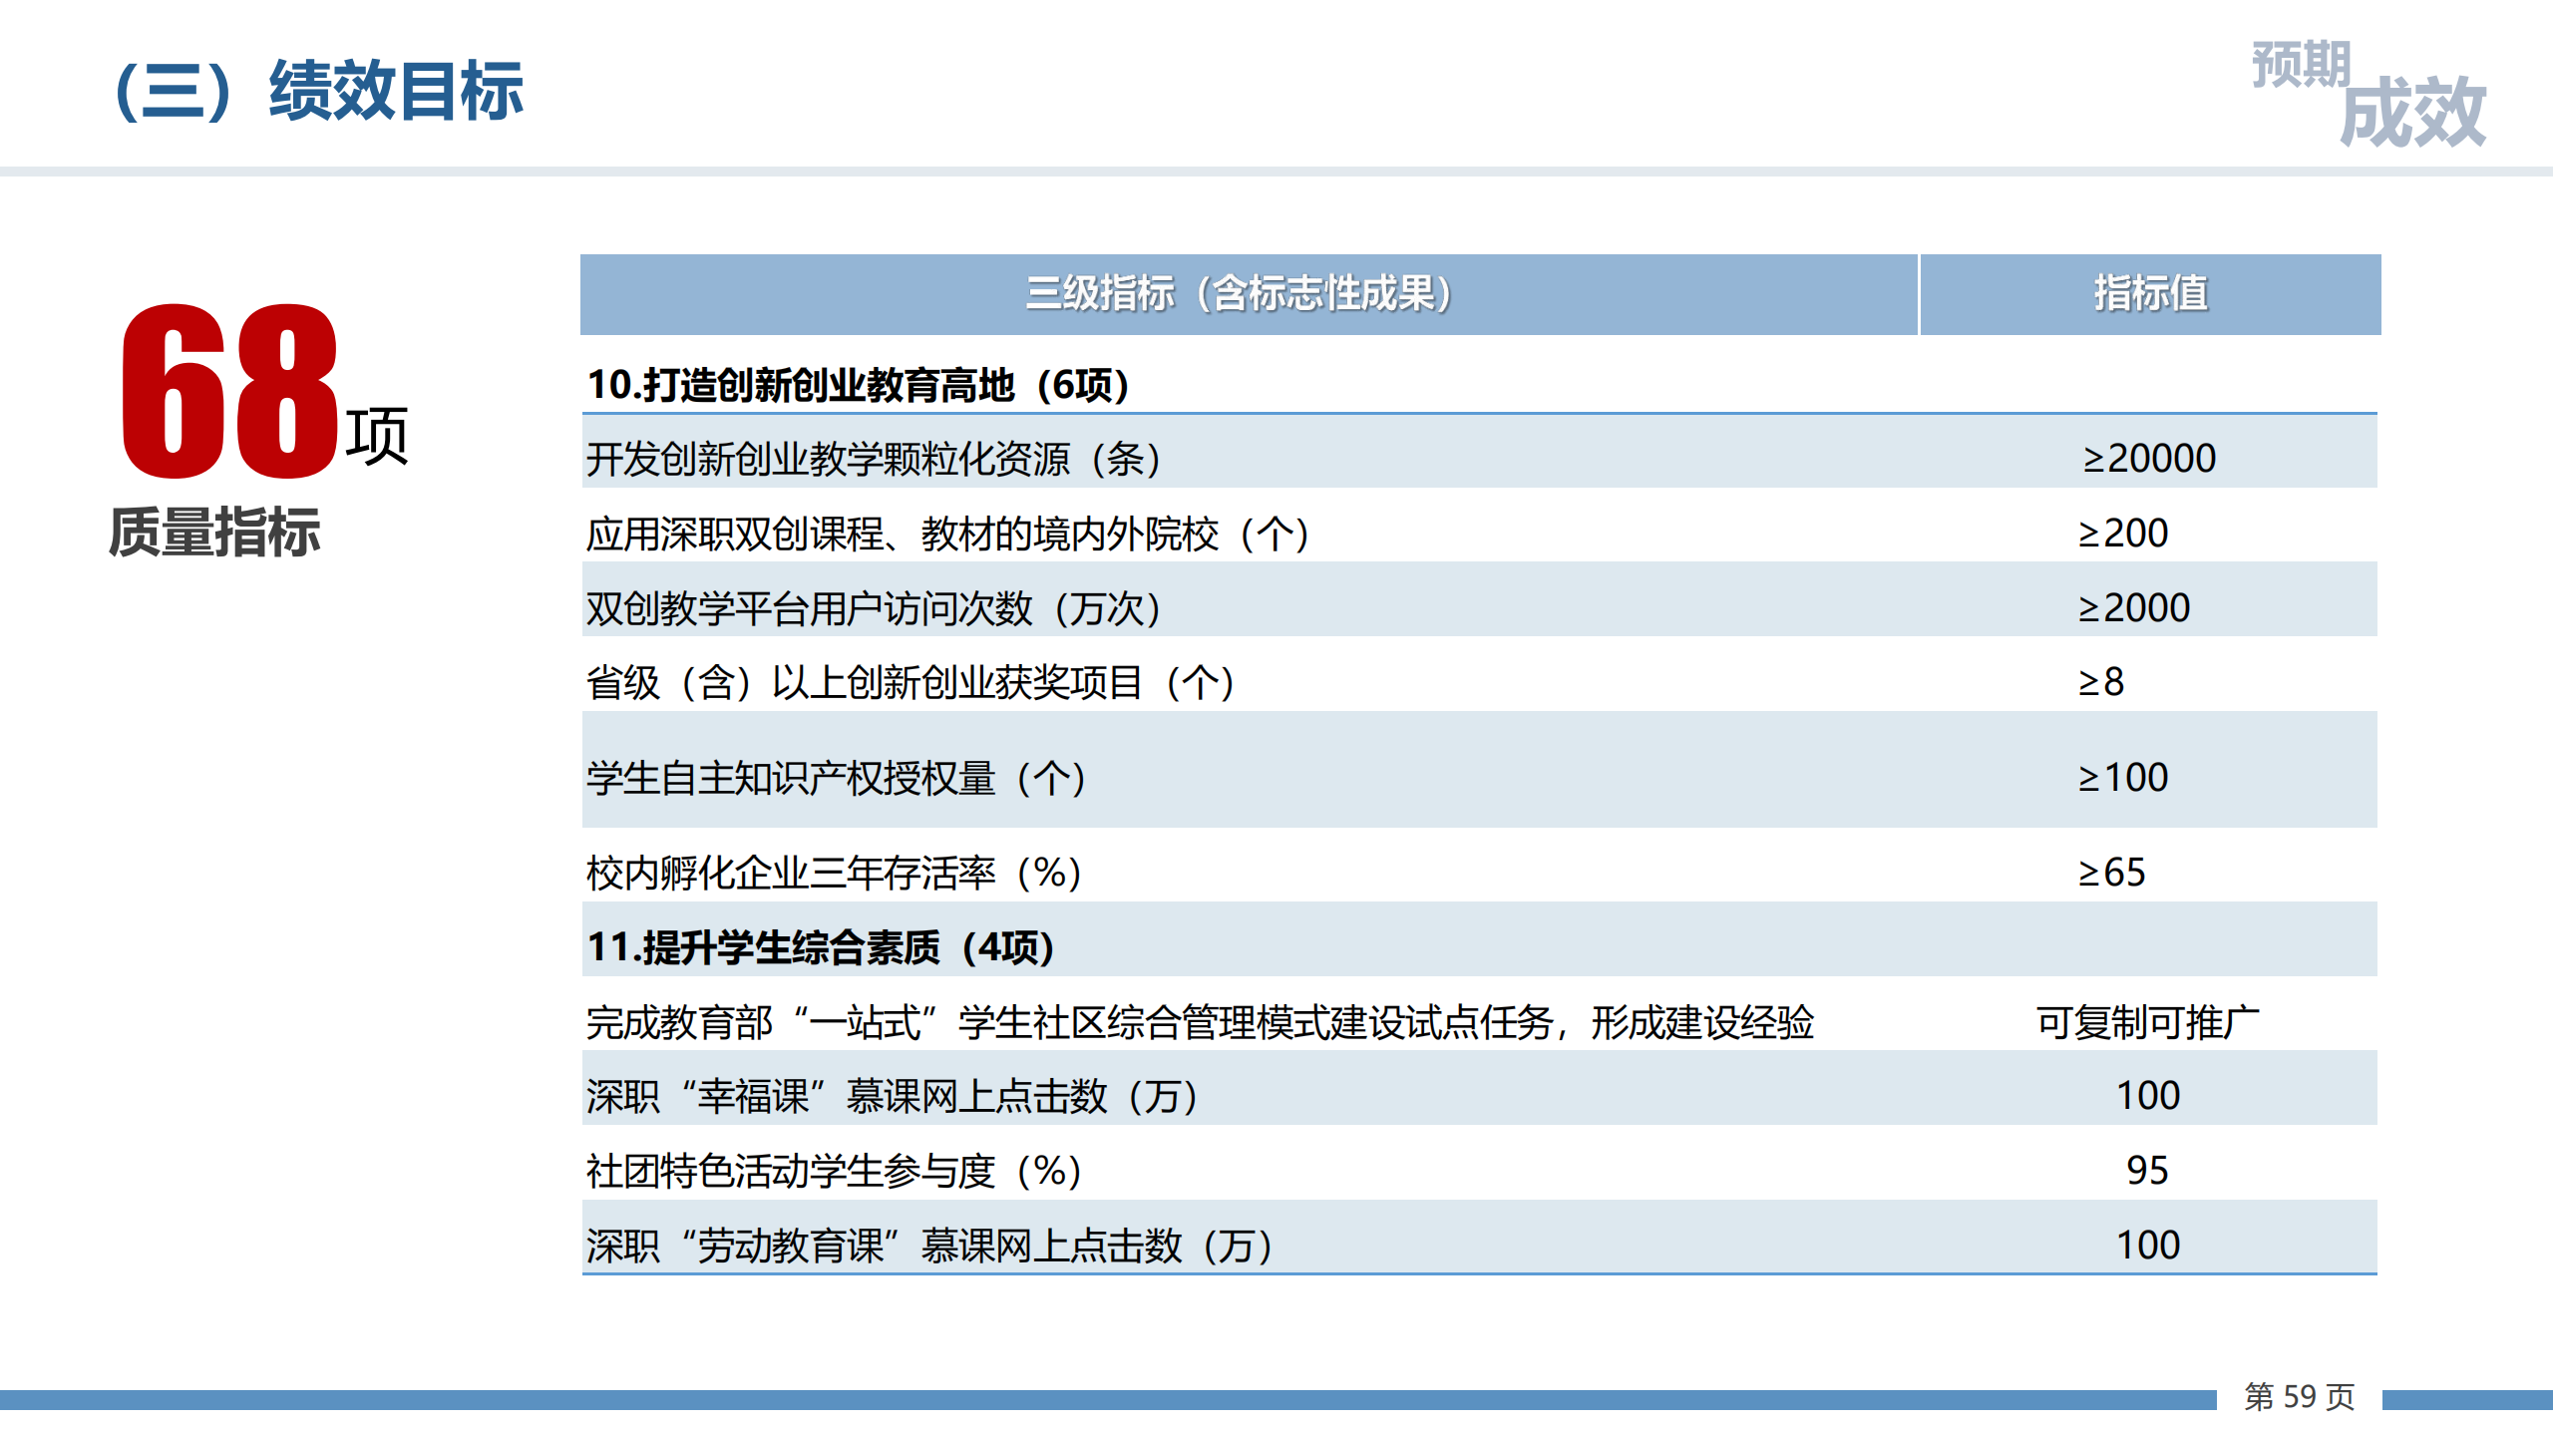Click the 可复制可推广 value cell

tap(2148, 1022)
